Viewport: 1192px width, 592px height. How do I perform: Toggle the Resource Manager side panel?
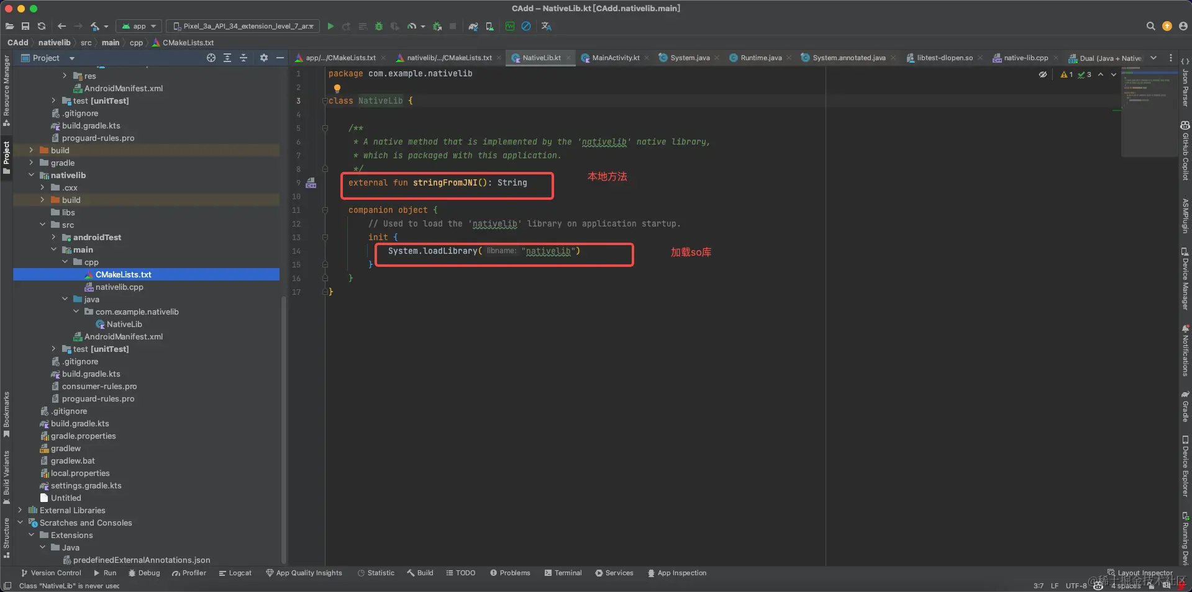pos(6,90)
